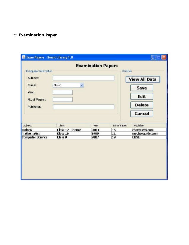Click the Publisher column header

[149, 125]
